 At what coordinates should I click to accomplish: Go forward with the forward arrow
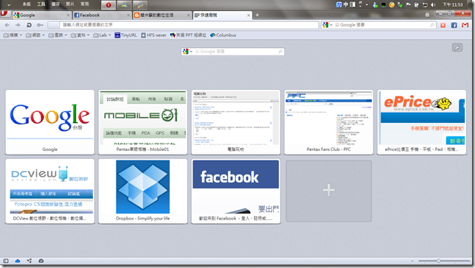(x=18, y=25)
